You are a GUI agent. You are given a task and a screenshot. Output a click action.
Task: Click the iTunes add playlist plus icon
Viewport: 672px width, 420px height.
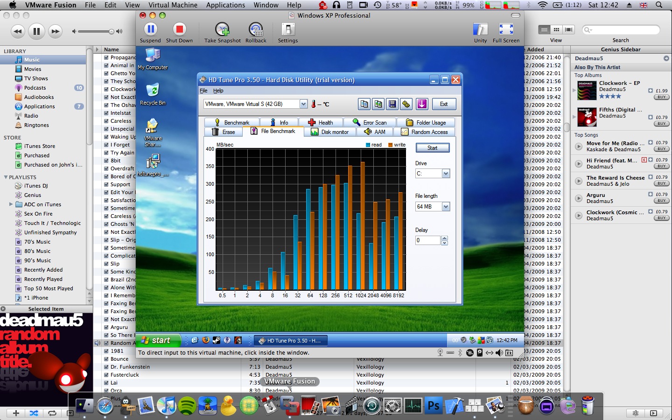click(16, 413)
